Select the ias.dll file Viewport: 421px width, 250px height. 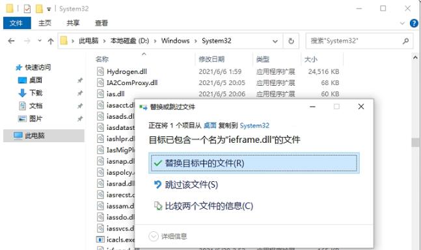(x=115, y=94)
